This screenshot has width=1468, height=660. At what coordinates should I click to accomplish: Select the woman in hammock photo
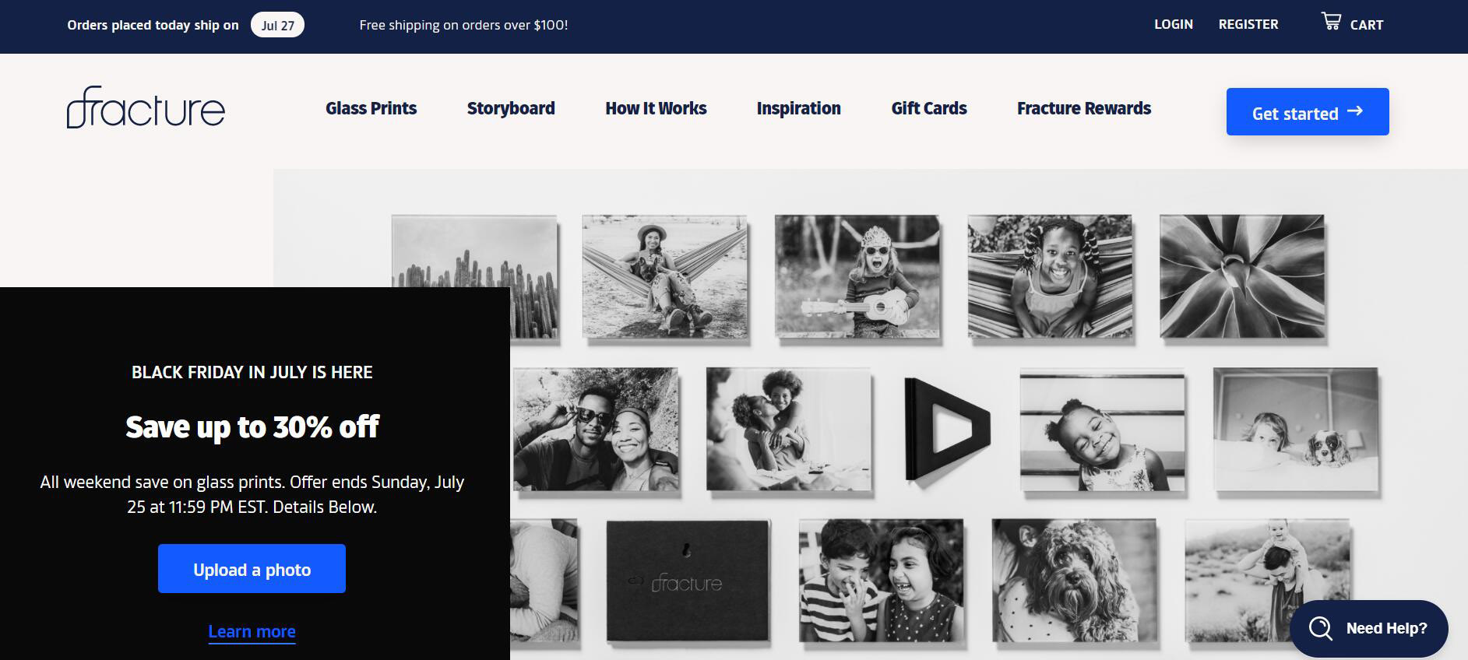(x=664, y=276)
